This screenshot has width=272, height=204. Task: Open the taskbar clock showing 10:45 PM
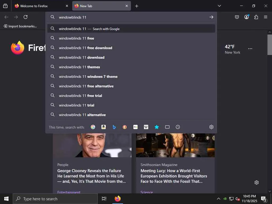pos(249,199)
